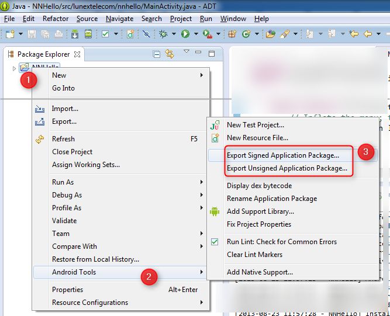Click the Print toolbar icon
Screen dimensions: 390x316
[58, 34]
